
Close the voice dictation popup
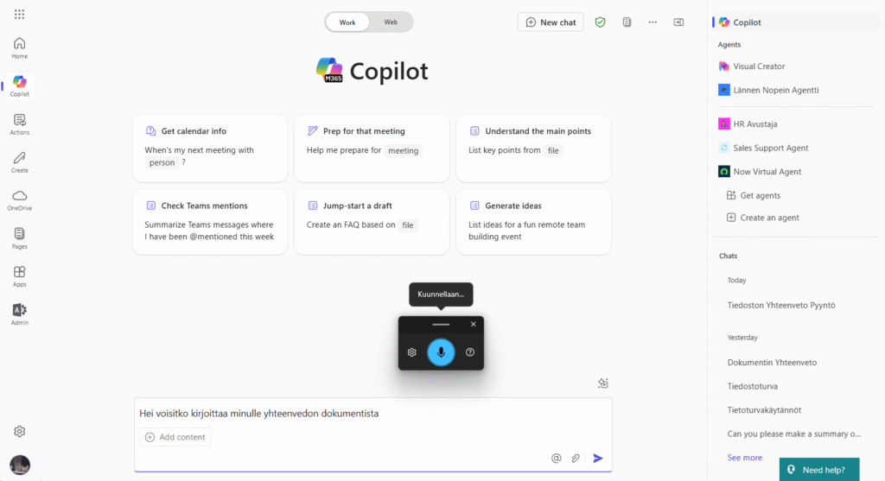473,324
